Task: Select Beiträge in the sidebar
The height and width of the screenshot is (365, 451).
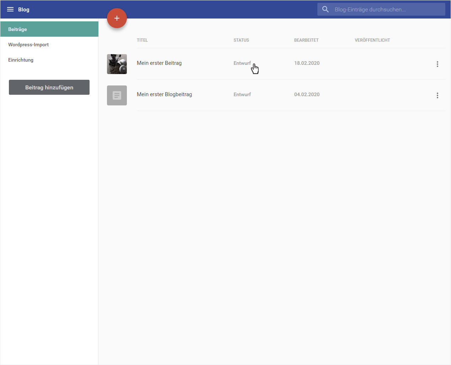Action: [x=49, y=29]
